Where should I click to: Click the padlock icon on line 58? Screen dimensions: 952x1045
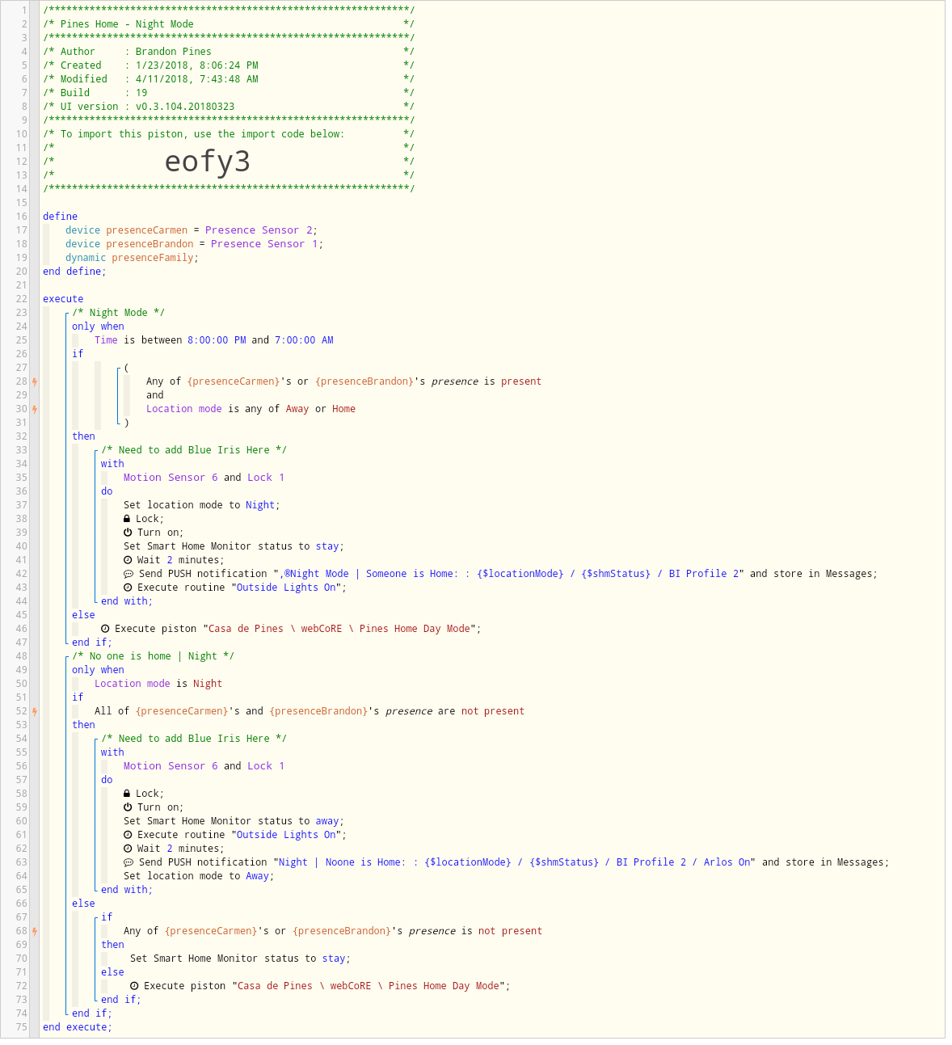[127, 794]
